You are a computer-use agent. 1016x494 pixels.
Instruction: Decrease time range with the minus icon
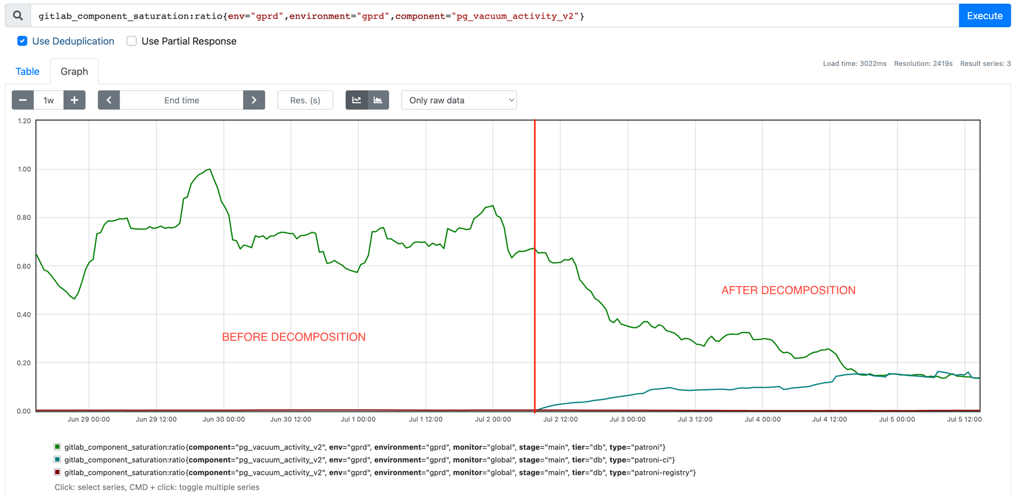point(22,100)
